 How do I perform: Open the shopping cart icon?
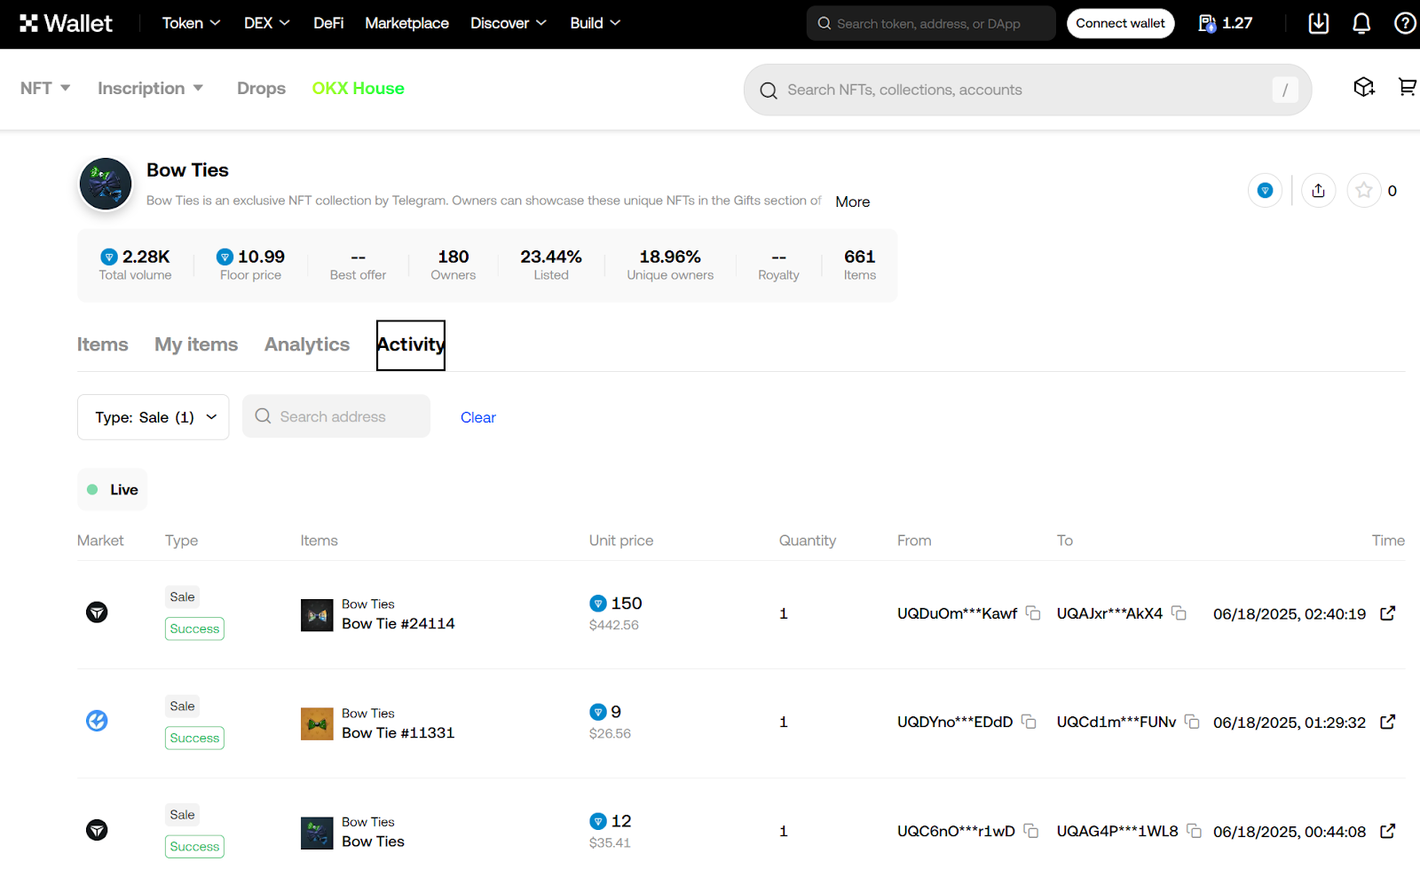[1408, 87]
